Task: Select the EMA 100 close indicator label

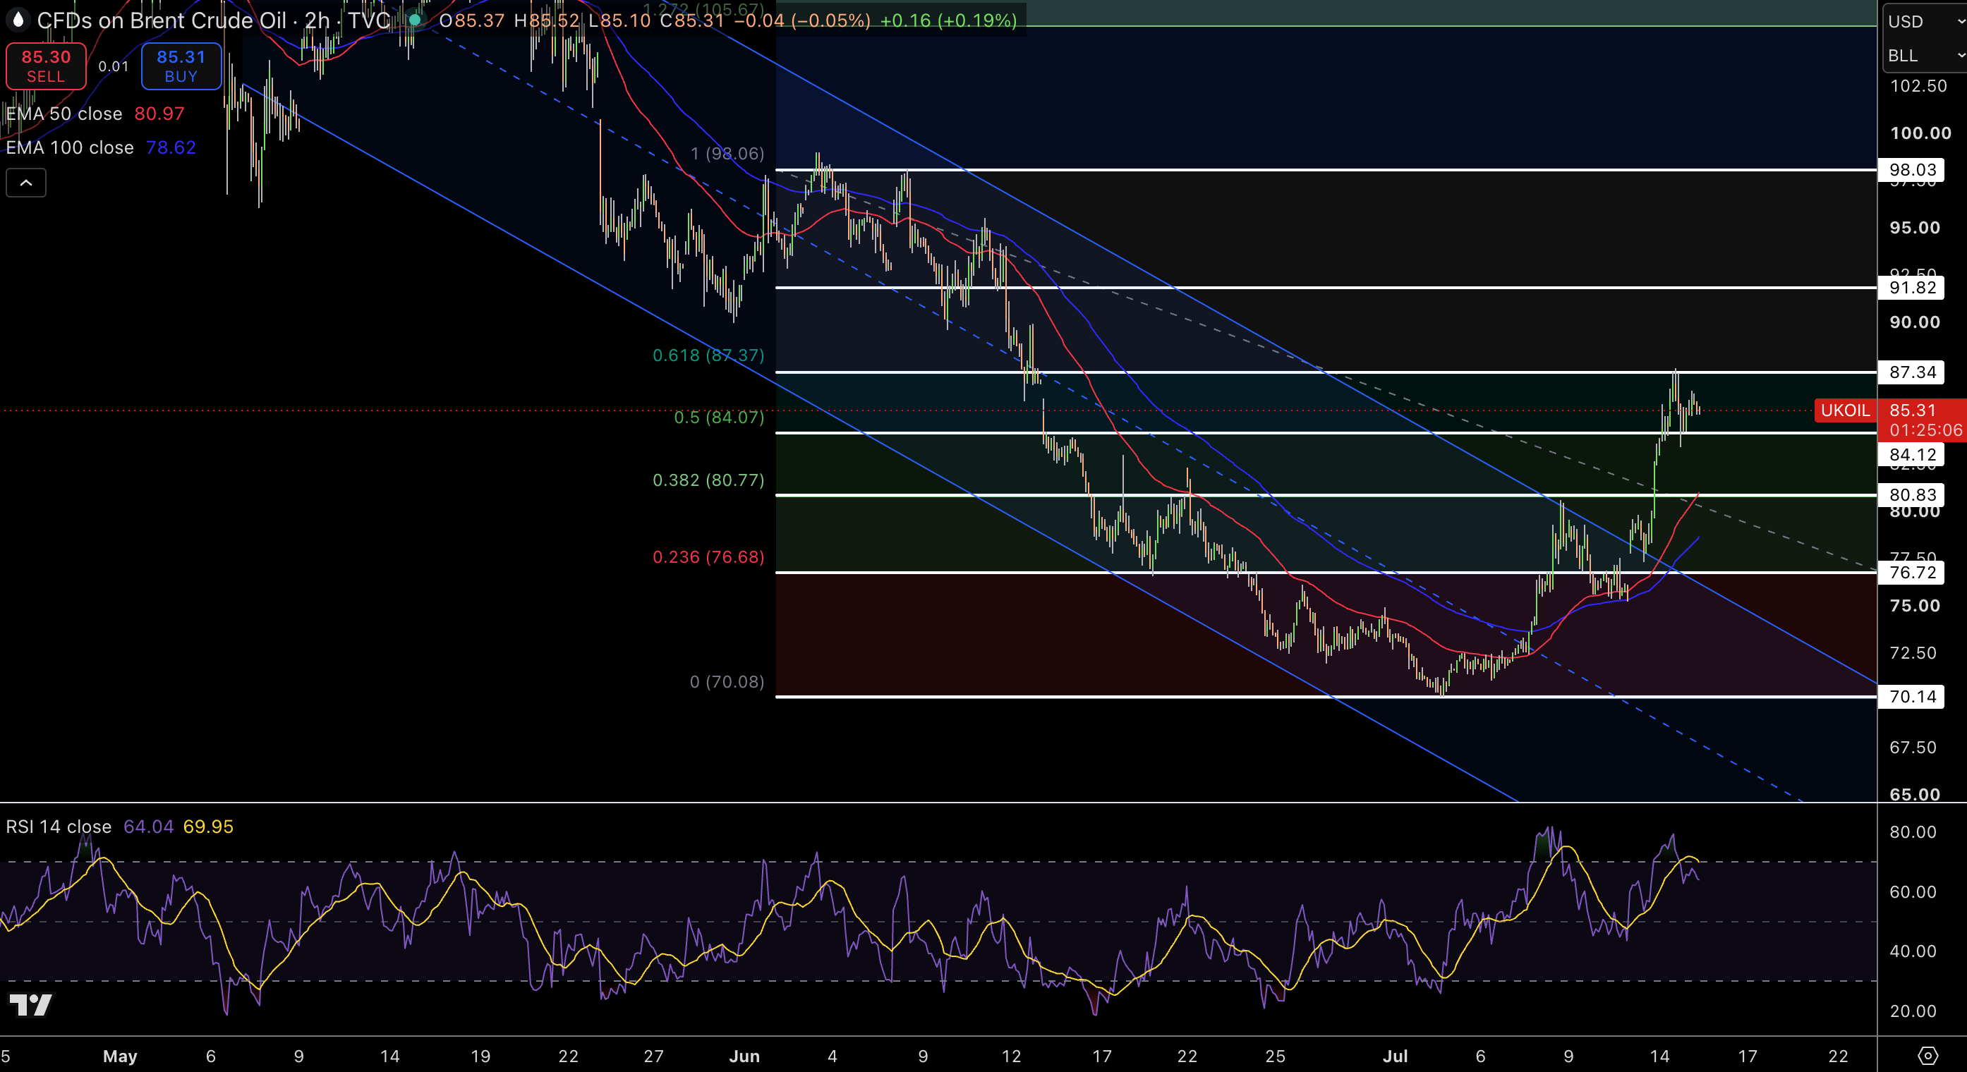Action: tap(71, 147)
